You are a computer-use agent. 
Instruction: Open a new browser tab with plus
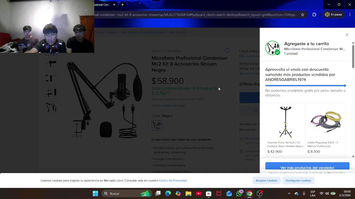(123, 4)
